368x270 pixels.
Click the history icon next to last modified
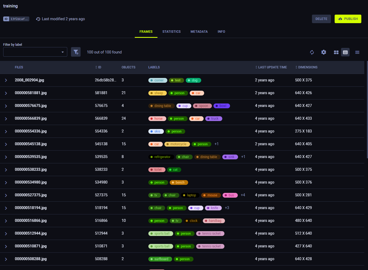click(x=38, y=19)
